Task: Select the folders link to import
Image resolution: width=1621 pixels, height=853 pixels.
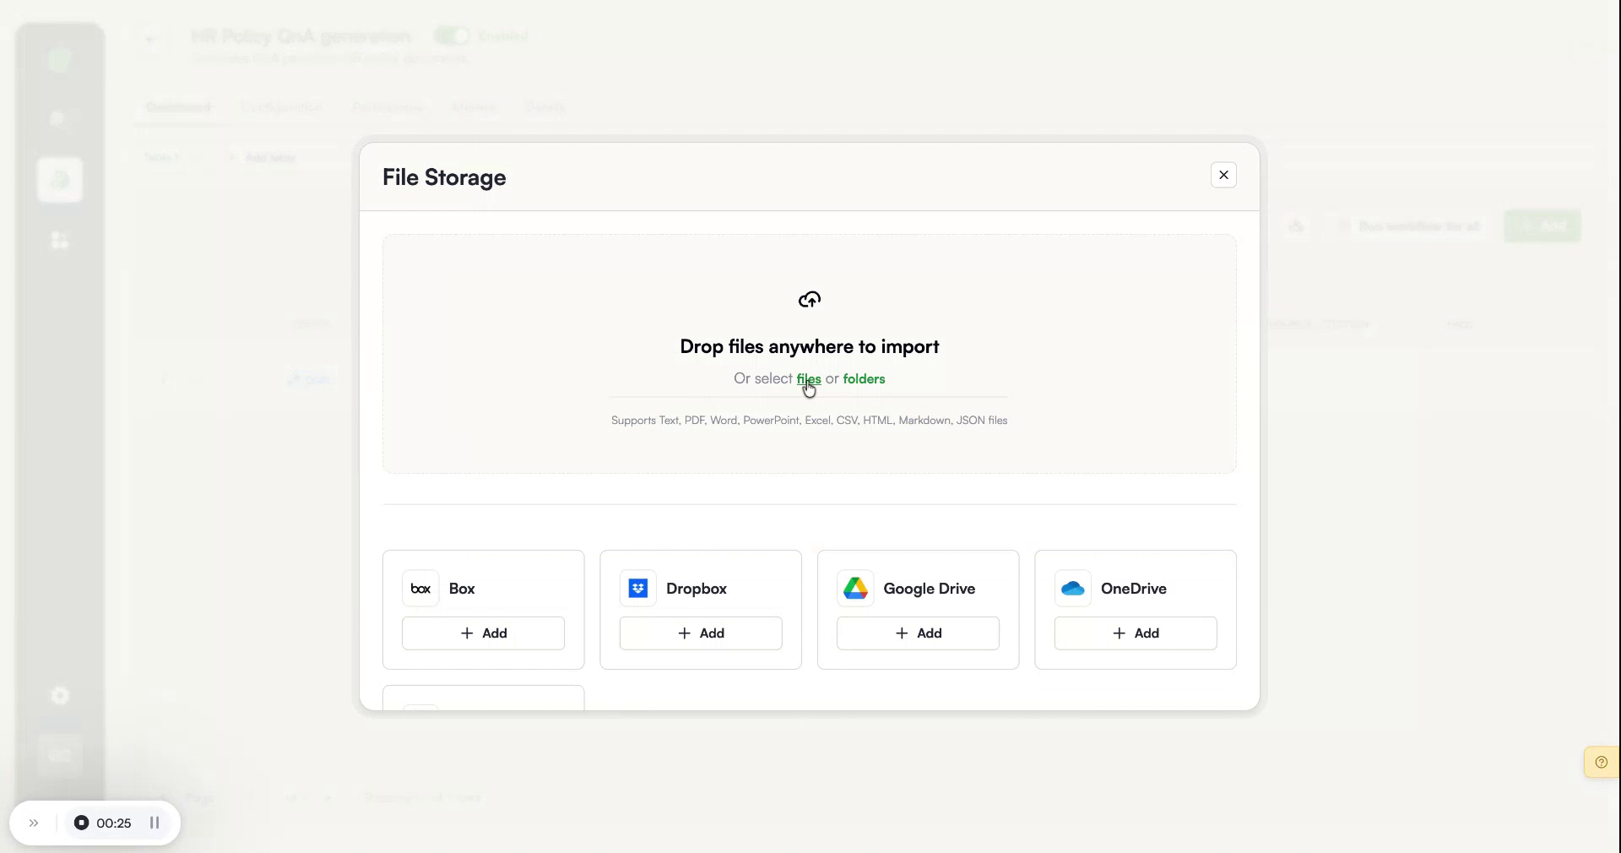Action: (864, 379)
